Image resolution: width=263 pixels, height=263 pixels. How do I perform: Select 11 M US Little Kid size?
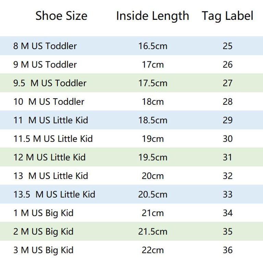click(51, 120)
